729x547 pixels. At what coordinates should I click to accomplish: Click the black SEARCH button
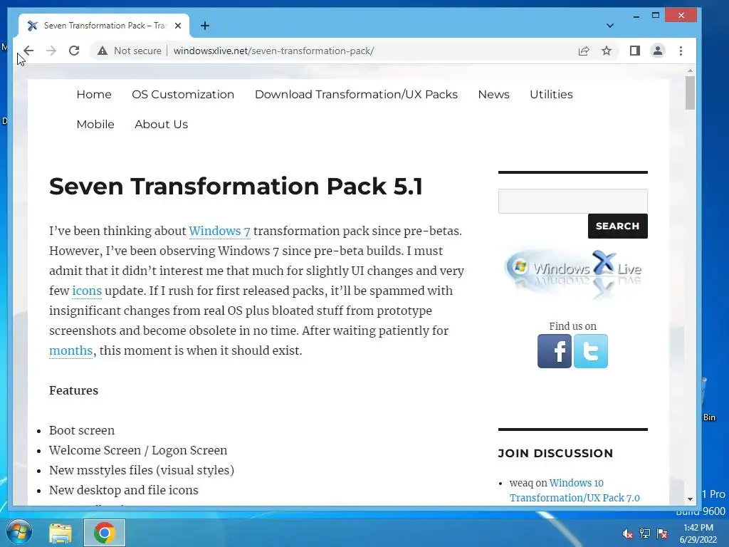pos(617,226)
